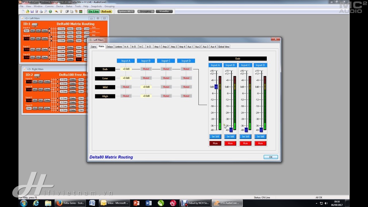
Task: Click the High row label in matrix
Action: coord(105,96)
